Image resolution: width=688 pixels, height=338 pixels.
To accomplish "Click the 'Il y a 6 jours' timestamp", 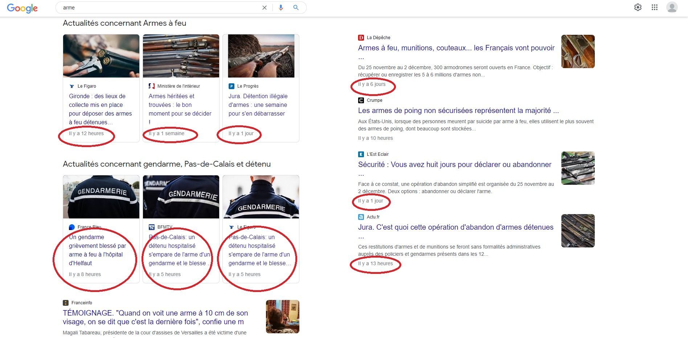I will [x=372, y=84].
